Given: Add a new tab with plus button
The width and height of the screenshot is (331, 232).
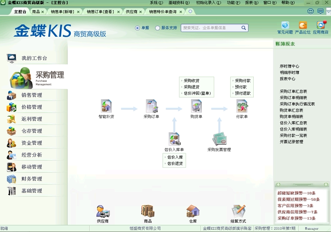Looking at the screenshot, I should click(x=190, y=11).
